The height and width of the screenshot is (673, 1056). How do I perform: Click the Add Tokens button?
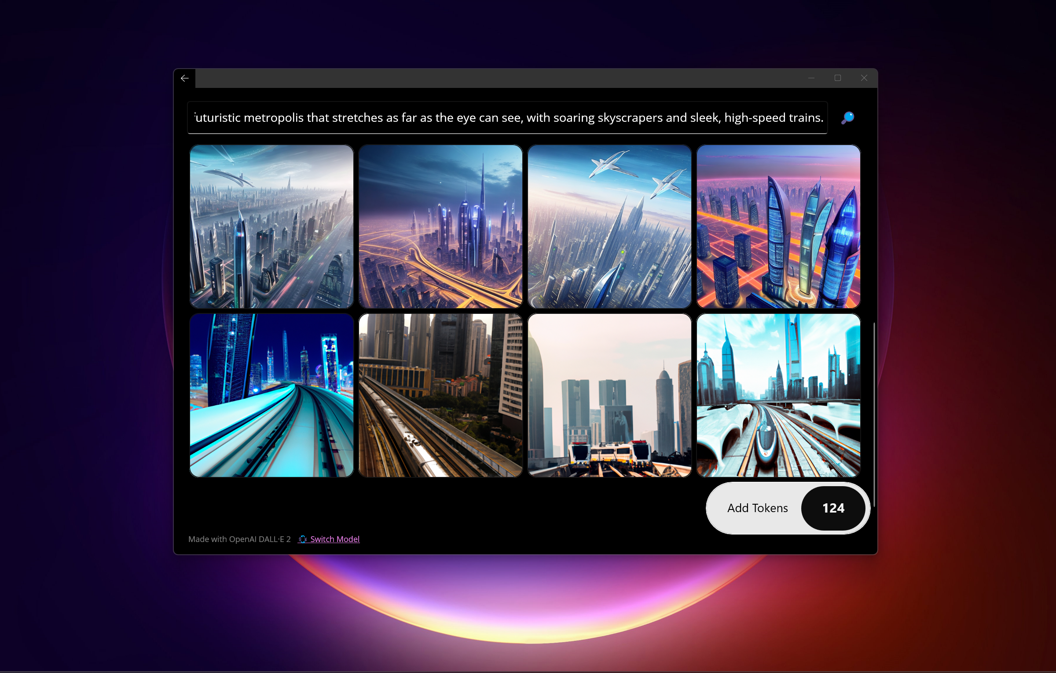click(x=758, y=508)
